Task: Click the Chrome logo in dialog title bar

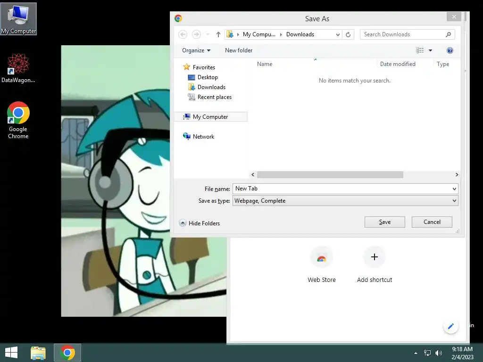Action: tap(178, 18)
